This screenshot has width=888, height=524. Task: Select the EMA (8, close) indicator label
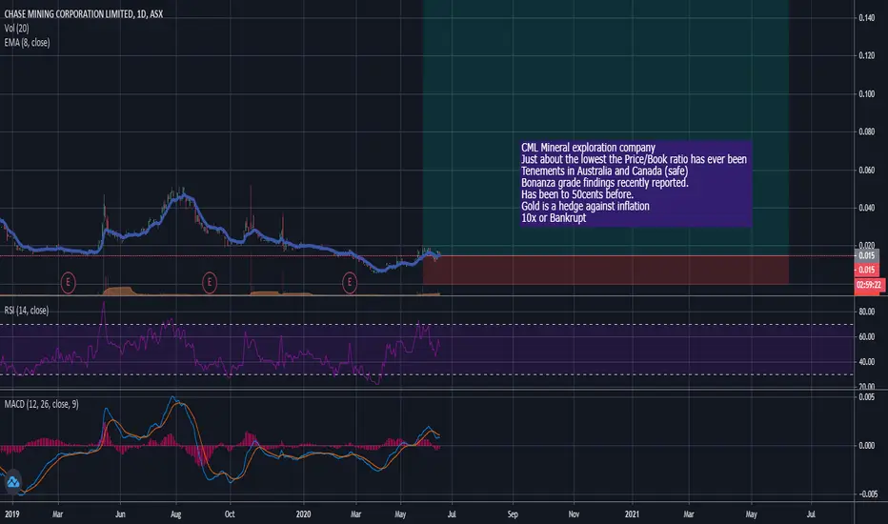coord(27,43)
